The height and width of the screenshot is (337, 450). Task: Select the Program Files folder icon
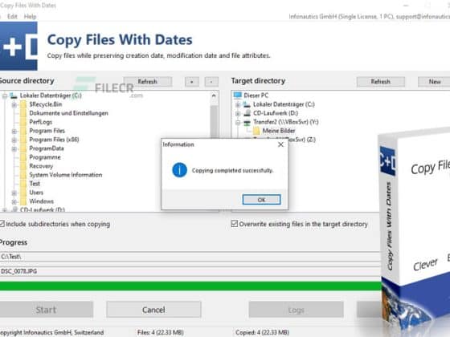23,131
